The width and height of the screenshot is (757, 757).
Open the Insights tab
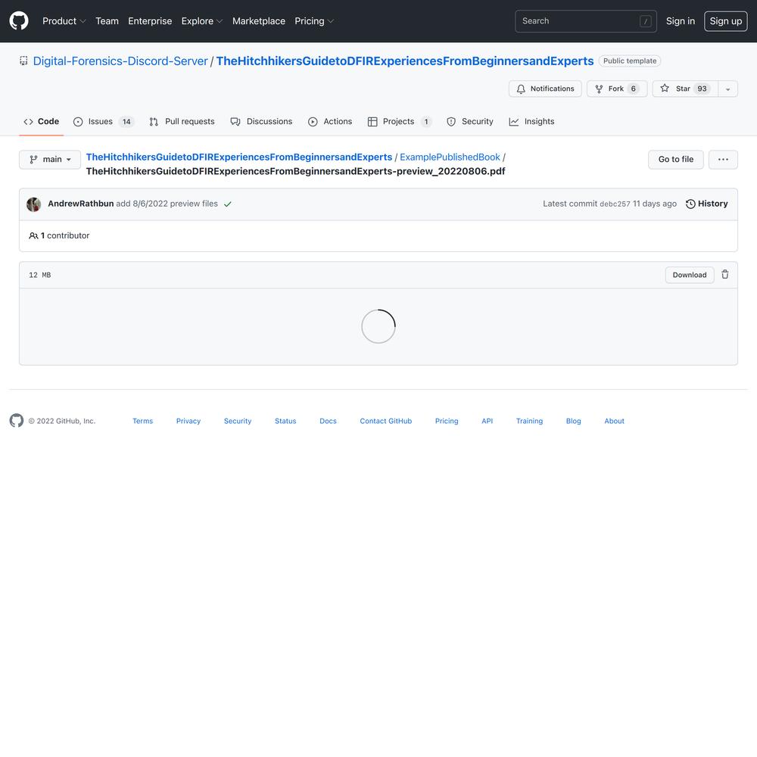coord(531,122)
